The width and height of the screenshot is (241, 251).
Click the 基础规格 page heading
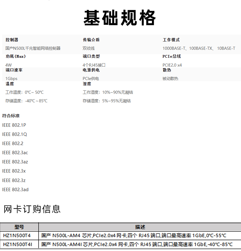[x=120, y=18]
